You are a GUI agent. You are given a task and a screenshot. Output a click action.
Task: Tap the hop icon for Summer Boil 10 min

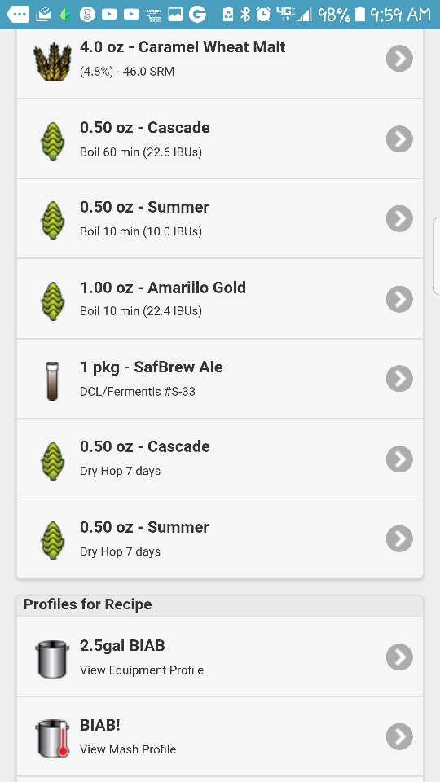click(x=52, y=221)
